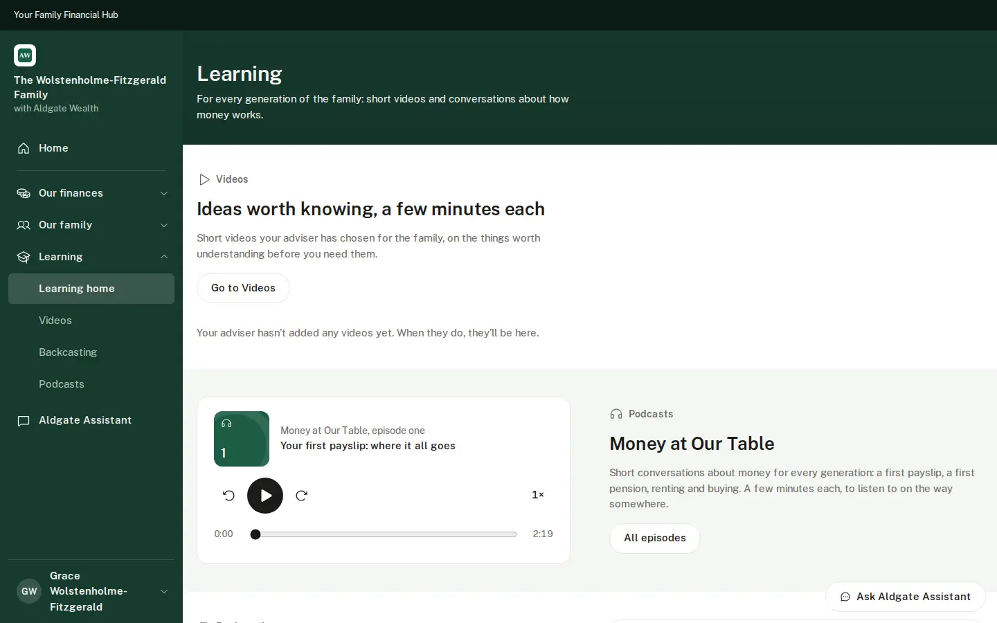The image size is (997, 623).
Task: Collapse the Learning section chevron
Action: pyautogui.click(x=164, y=257)
